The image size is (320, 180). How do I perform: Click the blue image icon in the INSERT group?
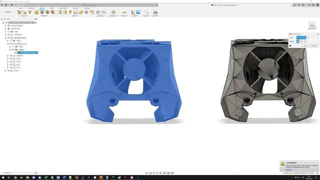click(x=138, y=12)
